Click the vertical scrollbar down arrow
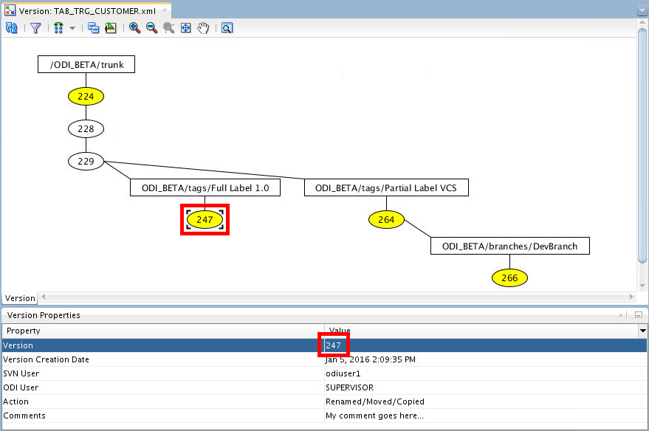 tap(642, 286)
